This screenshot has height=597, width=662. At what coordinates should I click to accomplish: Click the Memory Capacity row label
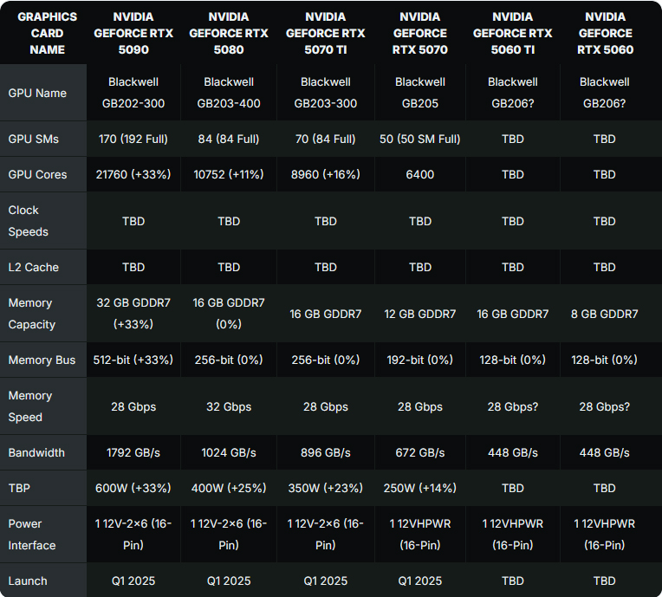[x=32, y=314]
